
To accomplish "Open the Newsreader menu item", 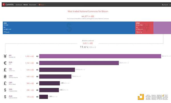I will tap(32, 5).
